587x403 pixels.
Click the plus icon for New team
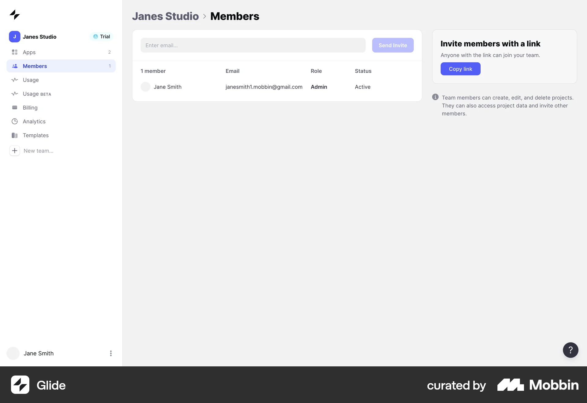click(14, 151)
